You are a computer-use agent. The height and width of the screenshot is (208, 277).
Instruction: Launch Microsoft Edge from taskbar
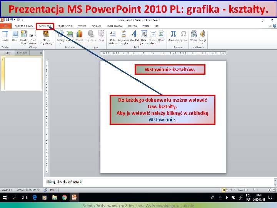(35, 198)
